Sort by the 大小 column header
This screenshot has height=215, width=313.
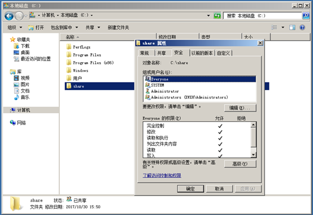[256, 36]
